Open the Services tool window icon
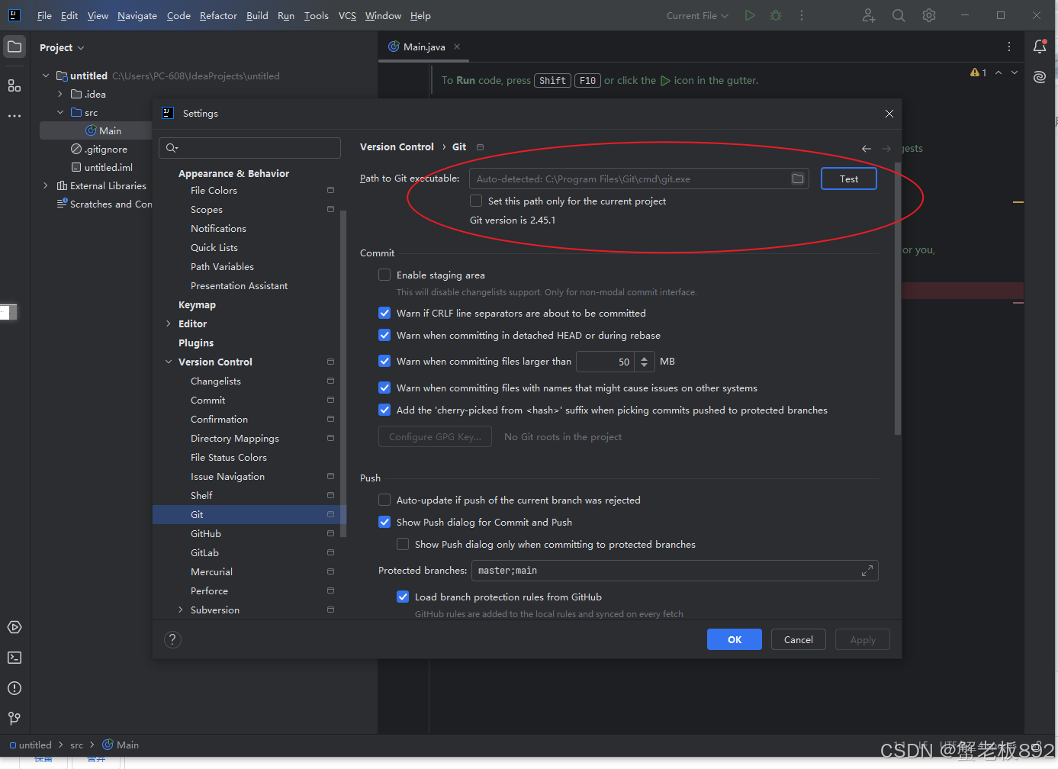The width and height of the screenshot is (1058, 769). 14,627
